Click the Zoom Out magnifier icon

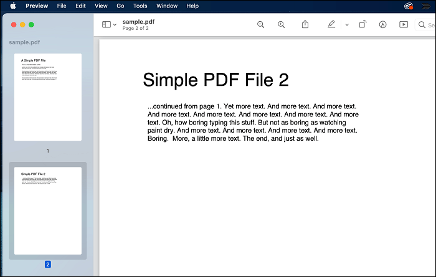(260, 24)
